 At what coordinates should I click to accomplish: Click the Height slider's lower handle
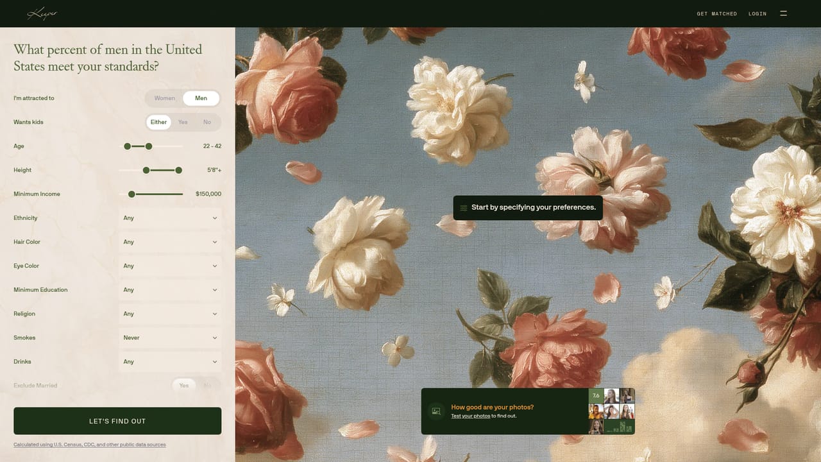[x=146, y=170]
